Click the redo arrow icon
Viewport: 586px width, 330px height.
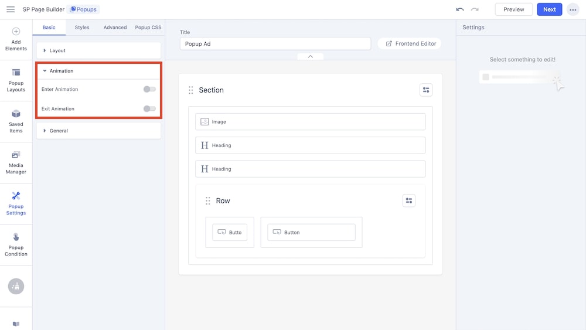tap(475, 9)
